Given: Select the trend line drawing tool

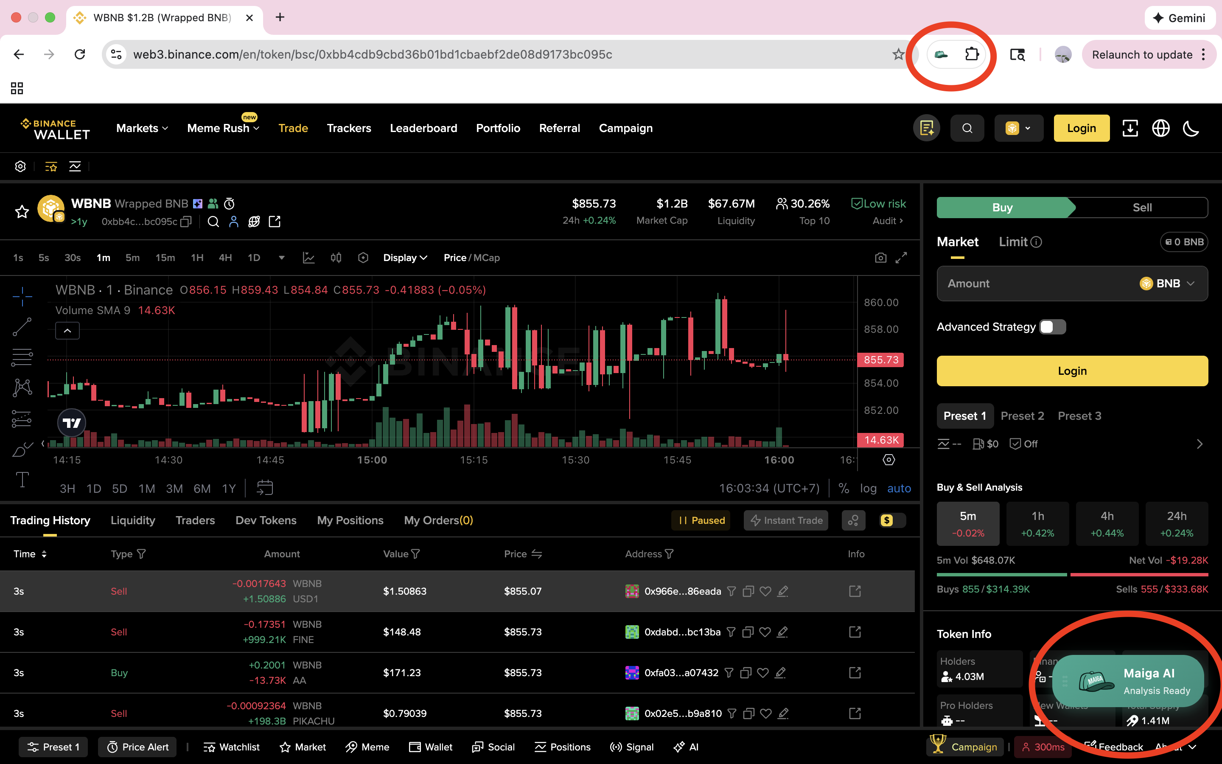Looking at the screenshot, I should pos(22,327).
